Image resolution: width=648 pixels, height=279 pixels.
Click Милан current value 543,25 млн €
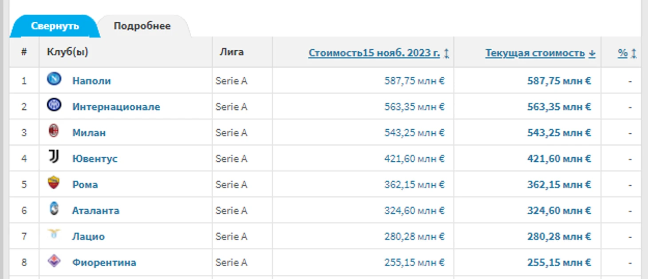click(559, 132)
